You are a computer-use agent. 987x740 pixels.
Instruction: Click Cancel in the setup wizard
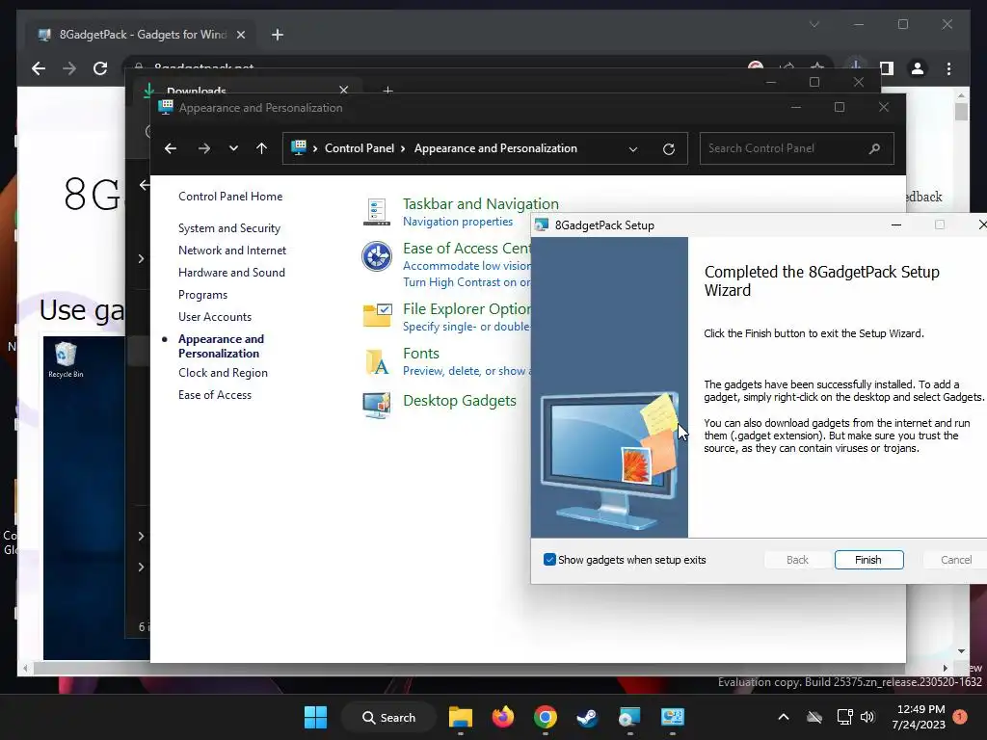955,560
